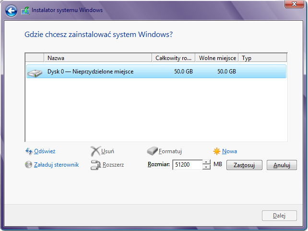
Task: Go back with the blue arrow button
Action: click(11, 11)
